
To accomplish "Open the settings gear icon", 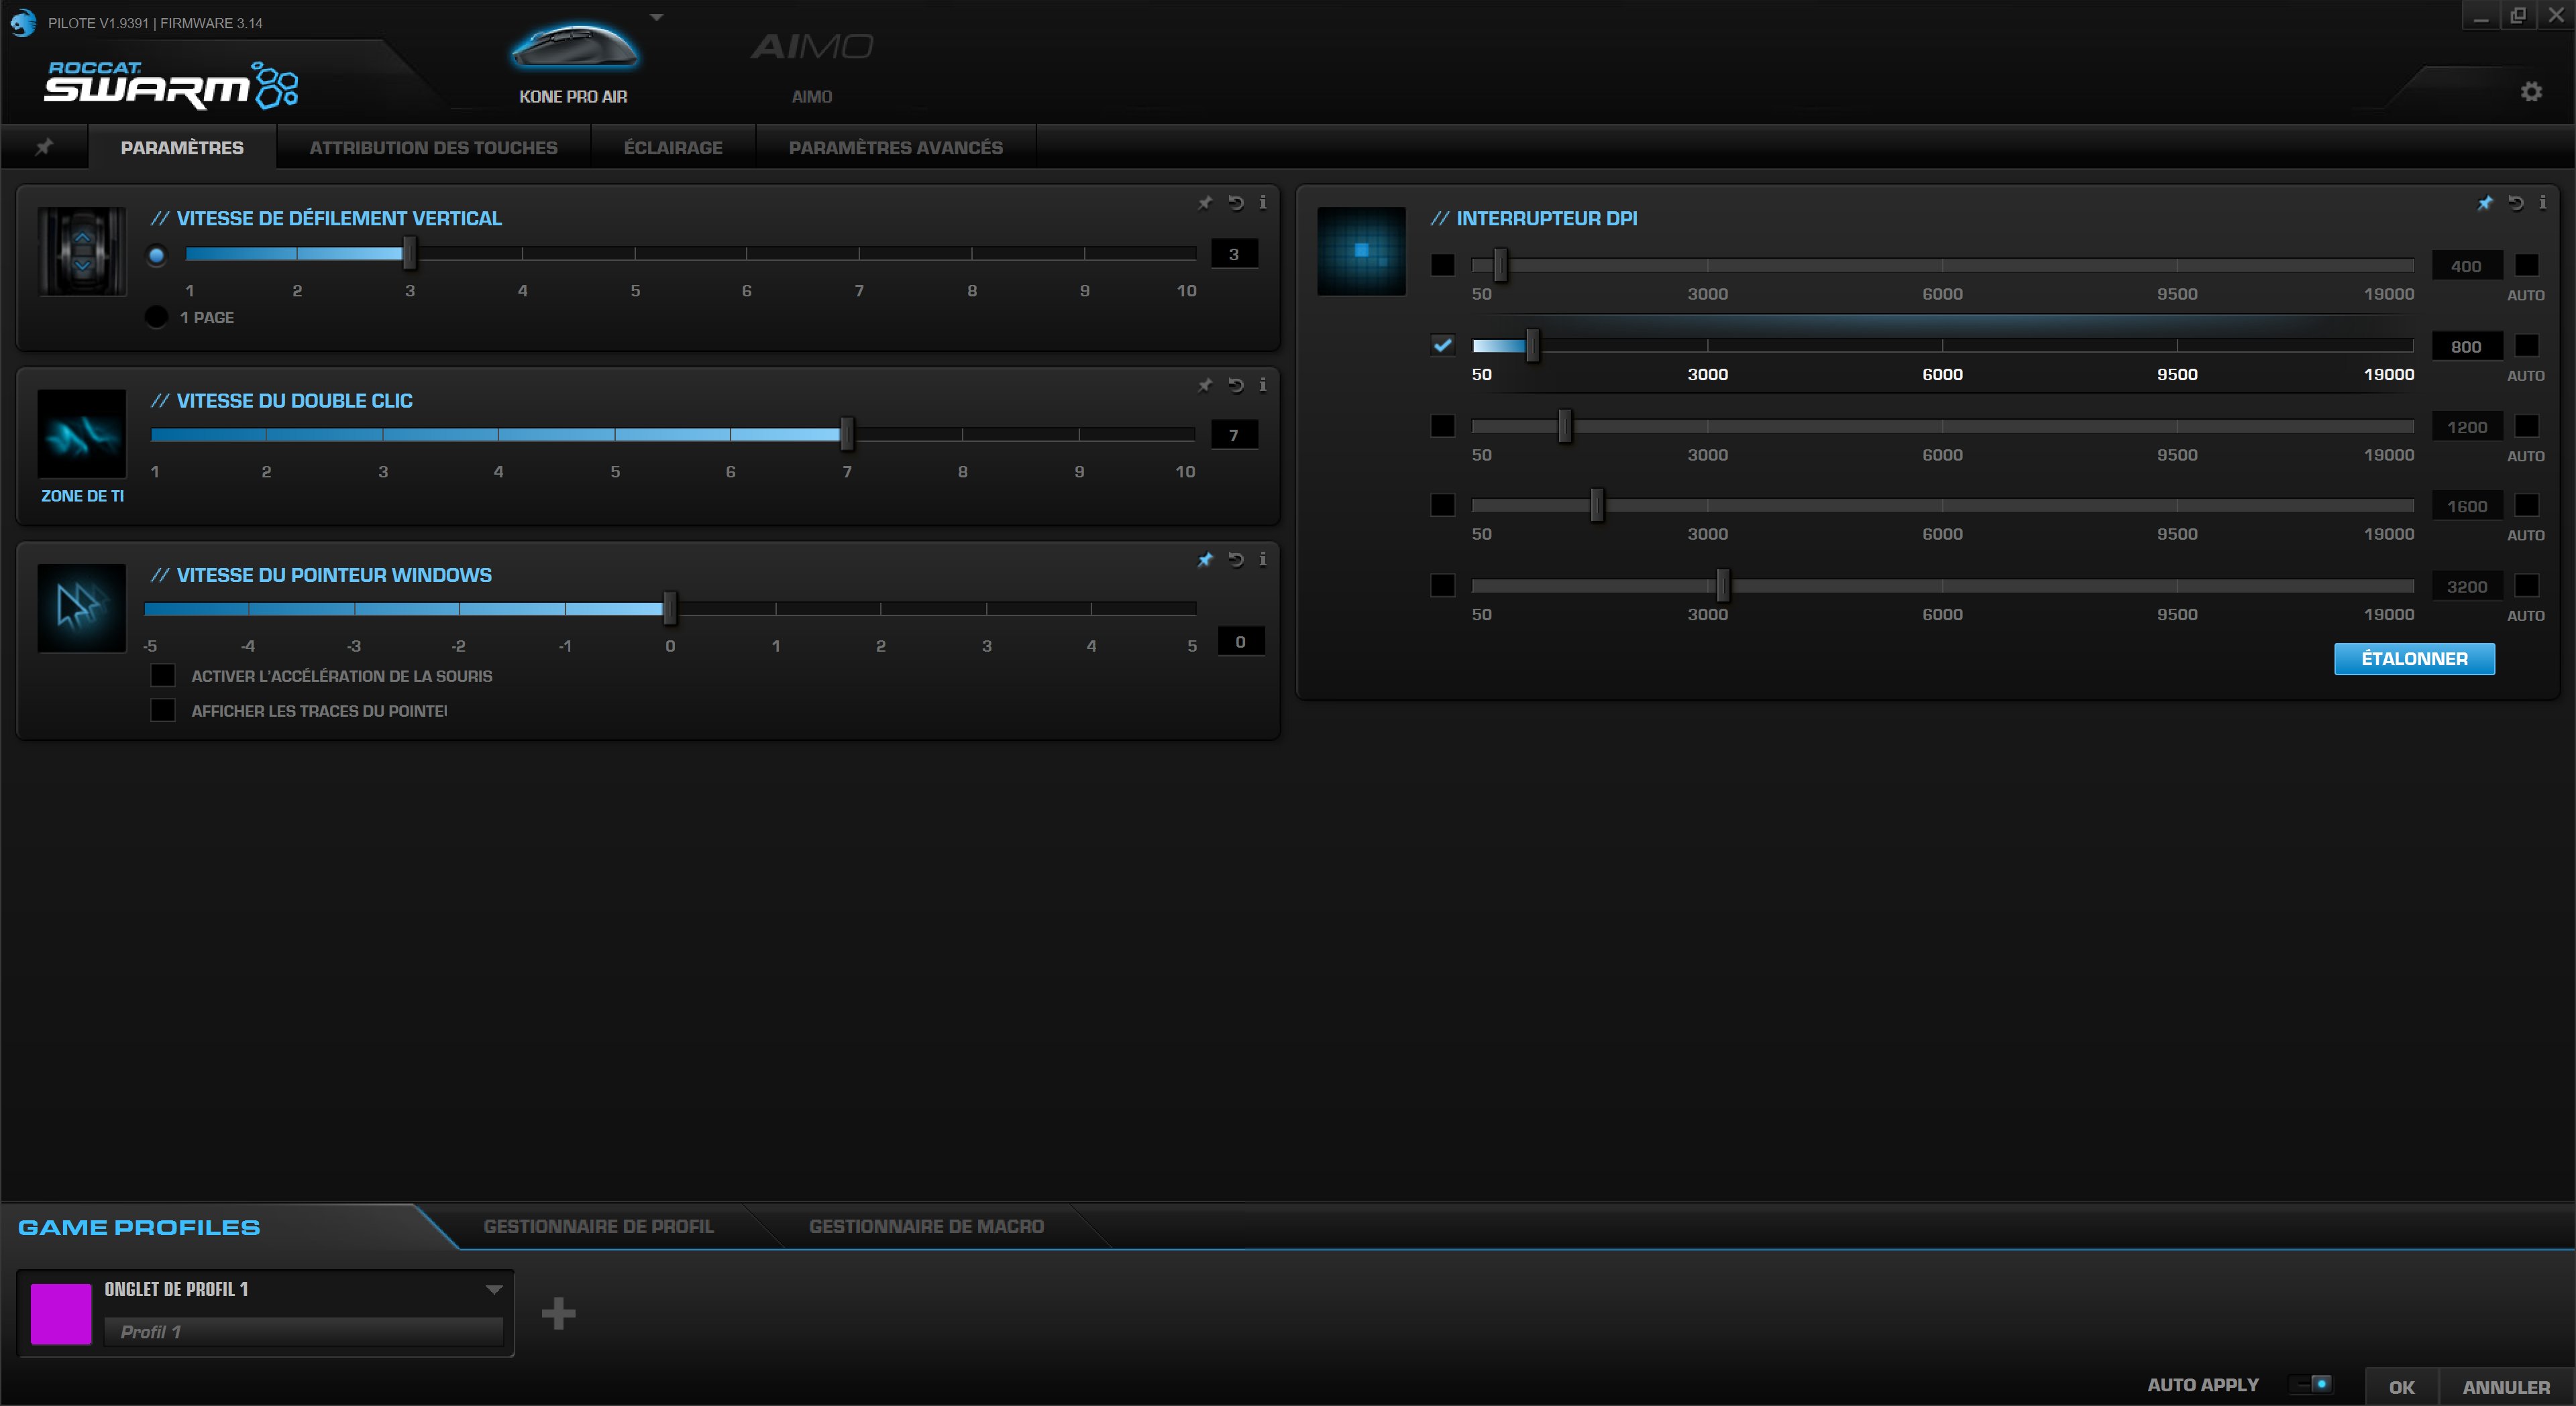I will [2531, 92].
